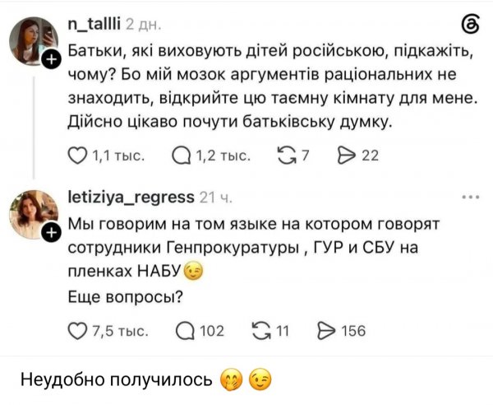Open the n_tallli username profile link

tap(94, 24)
